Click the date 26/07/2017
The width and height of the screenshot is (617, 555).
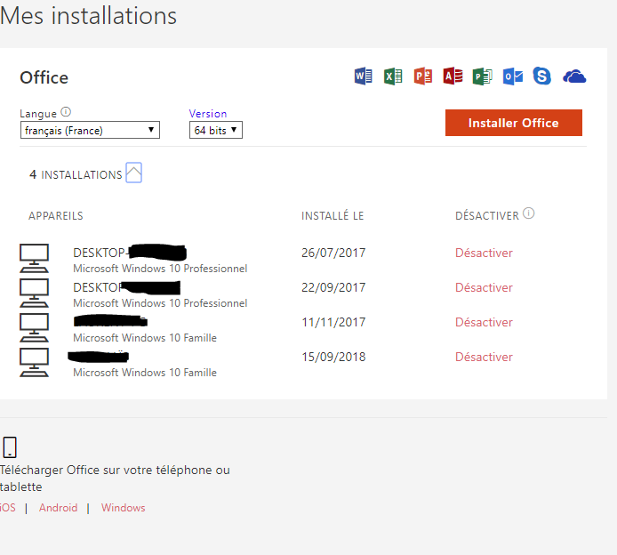click(333, 253)
